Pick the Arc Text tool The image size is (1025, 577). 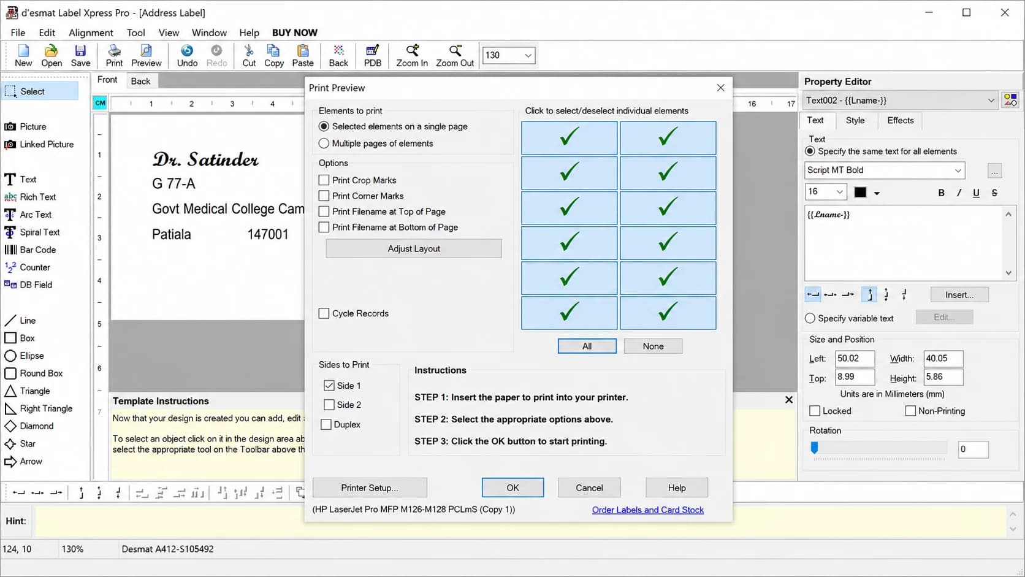[28, 215]
